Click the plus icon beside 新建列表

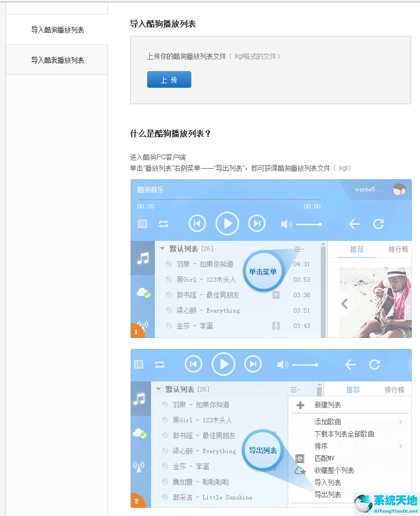pos(300,405)
